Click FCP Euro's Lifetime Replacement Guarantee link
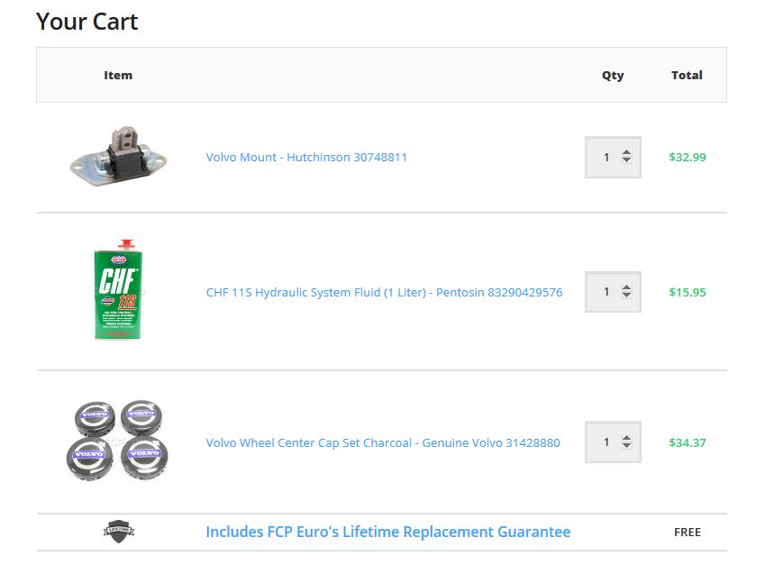Image resolution: width=783 pixels, height=574 pixels. (x=387, y=532)
